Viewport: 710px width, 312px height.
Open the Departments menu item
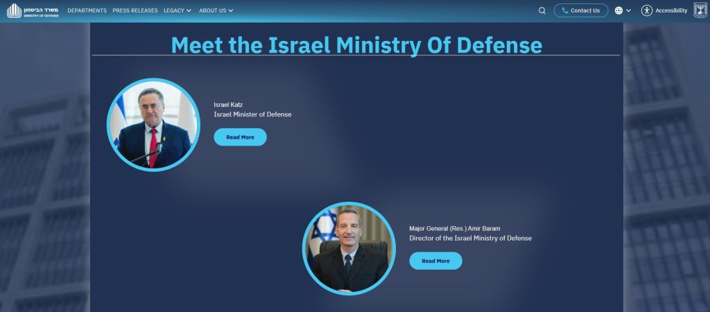[x=87, y=10]
